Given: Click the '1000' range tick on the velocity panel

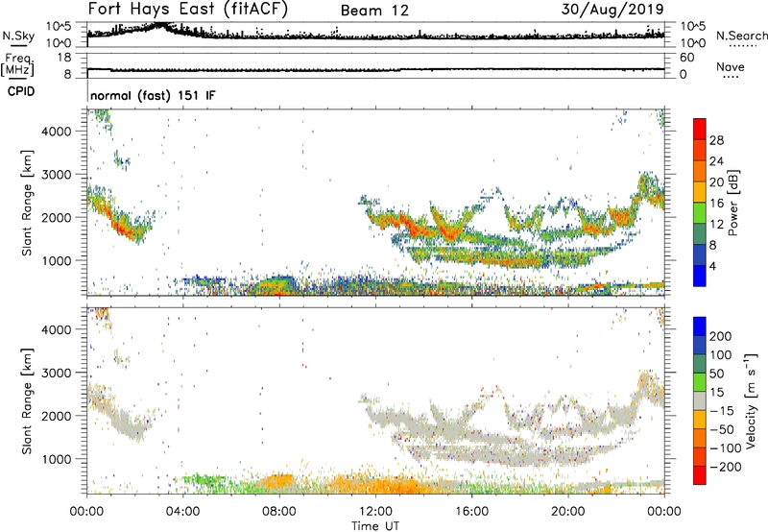Looking at the screenshot, I should pos(56,459).
